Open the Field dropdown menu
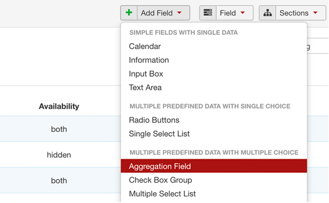329x203 pixels. (x=234, y=13)
